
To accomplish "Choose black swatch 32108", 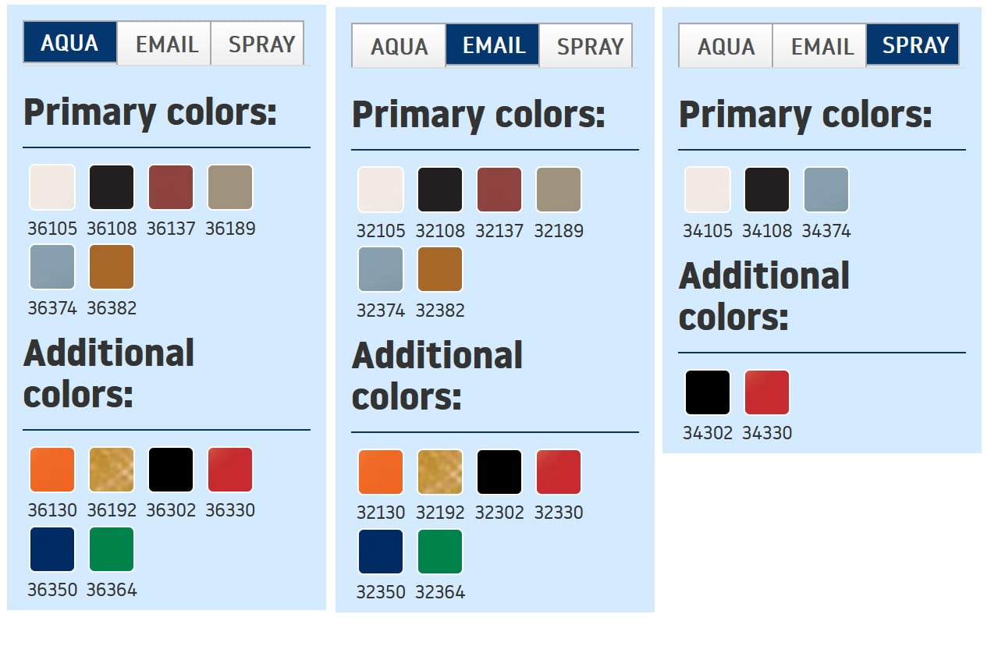I will [x=440, y=190].
